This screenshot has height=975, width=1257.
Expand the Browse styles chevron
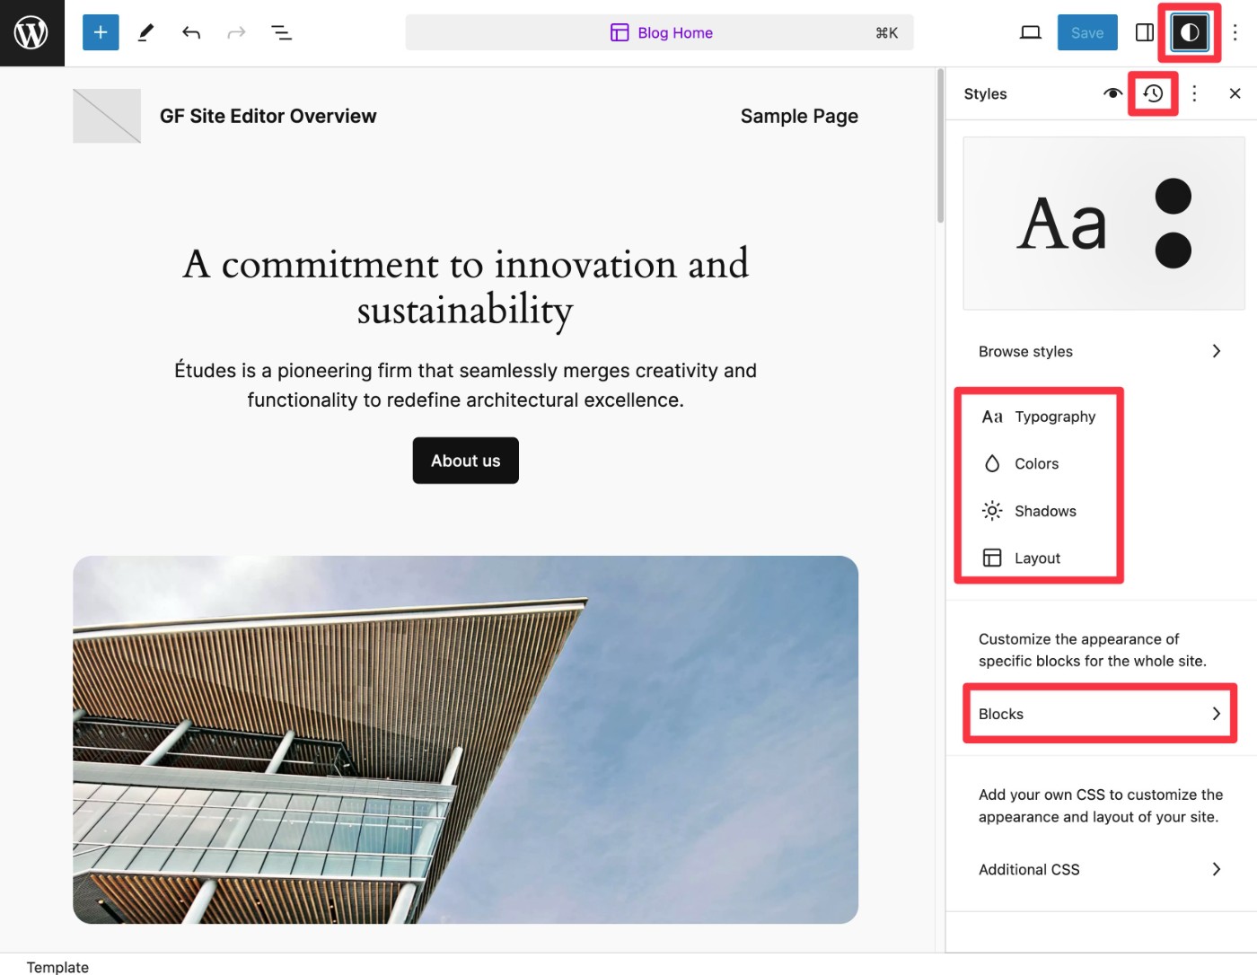pyautogui.click(x=1217, y=351)
